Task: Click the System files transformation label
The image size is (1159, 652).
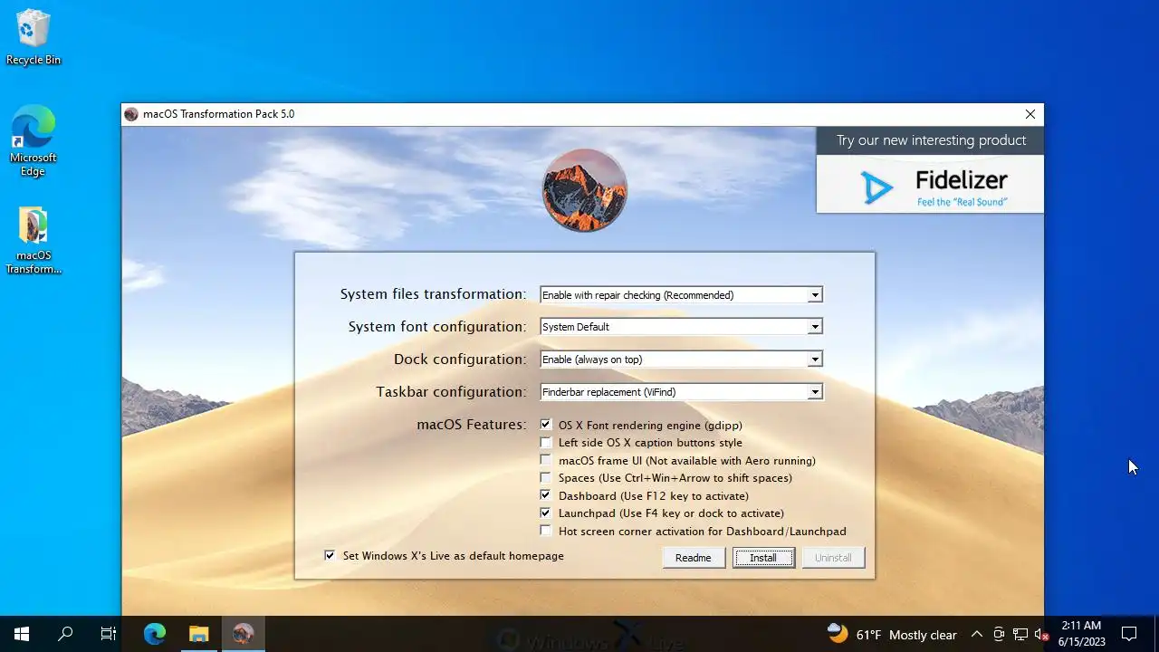Action: (x=433, y=294)
